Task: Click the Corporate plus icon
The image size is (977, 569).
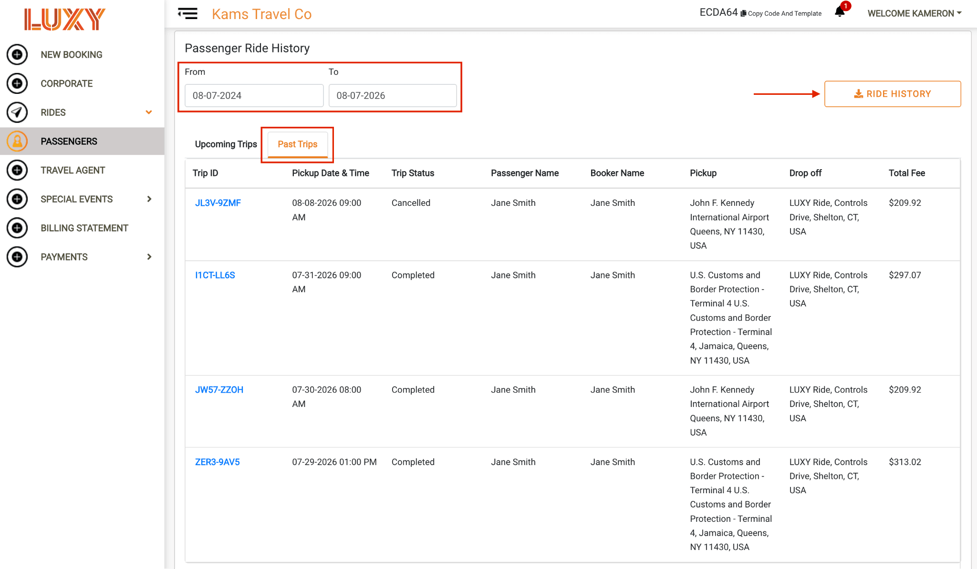Action: [17, 83]
